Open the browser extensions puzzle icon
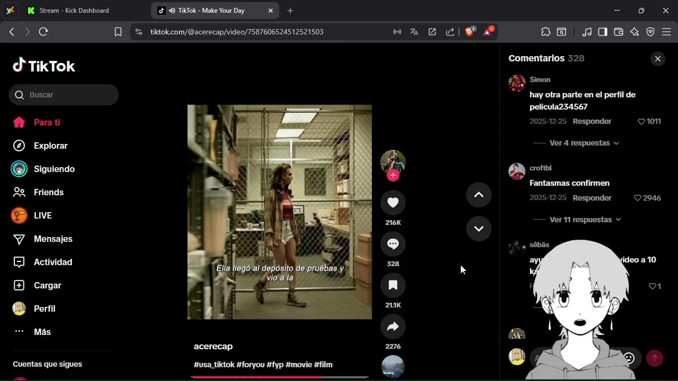This screenshot has height=381, width=678. (x=546, y=32)
